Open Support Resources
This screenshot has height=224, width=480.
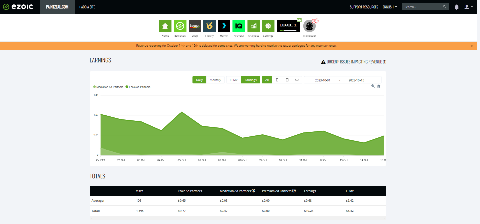click(364, 7)
